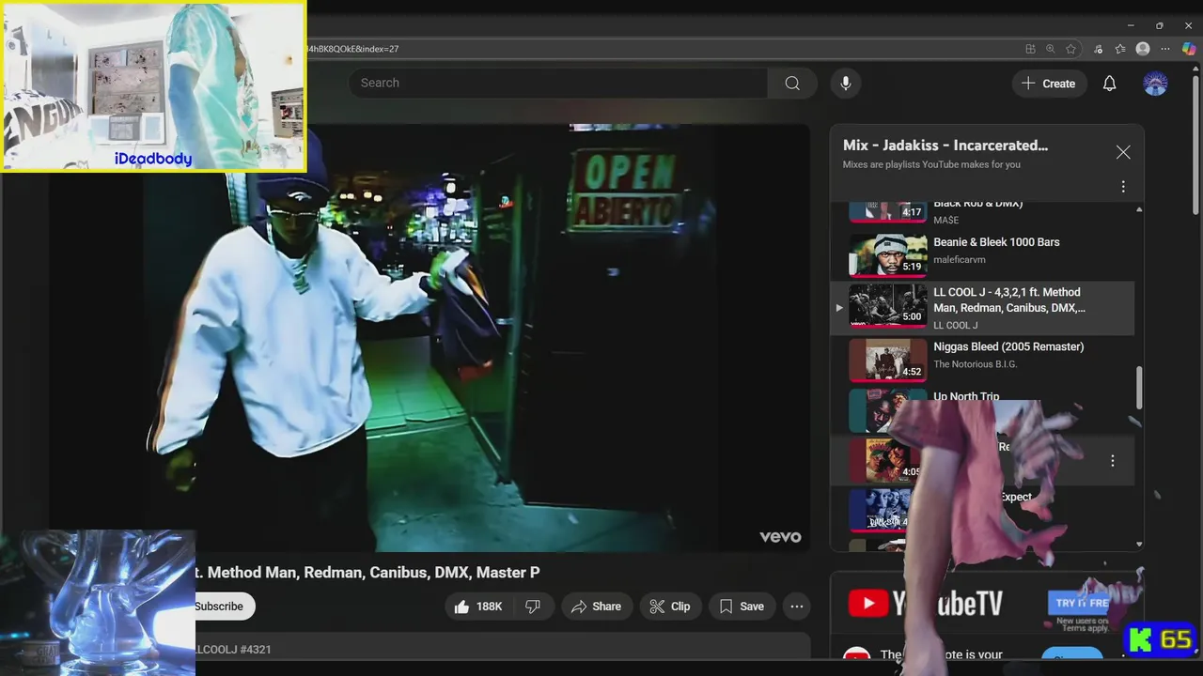The height and width of the screenshot is (676, 1203).
Task: Open more actions ellipsis under the video
Action: [797, 607]
